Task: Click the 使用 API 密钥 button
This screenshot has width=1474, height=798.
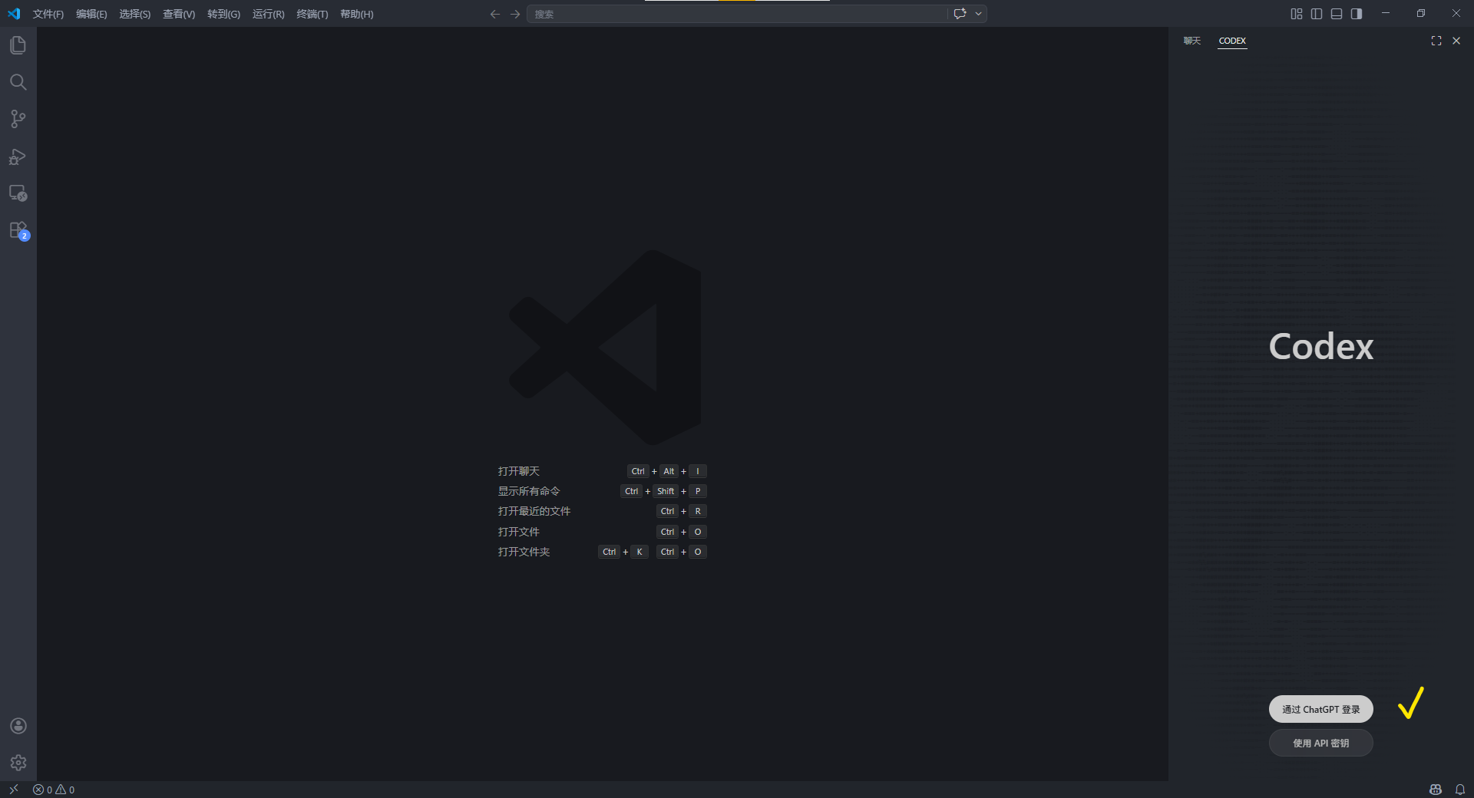Action: (1320, 743)
